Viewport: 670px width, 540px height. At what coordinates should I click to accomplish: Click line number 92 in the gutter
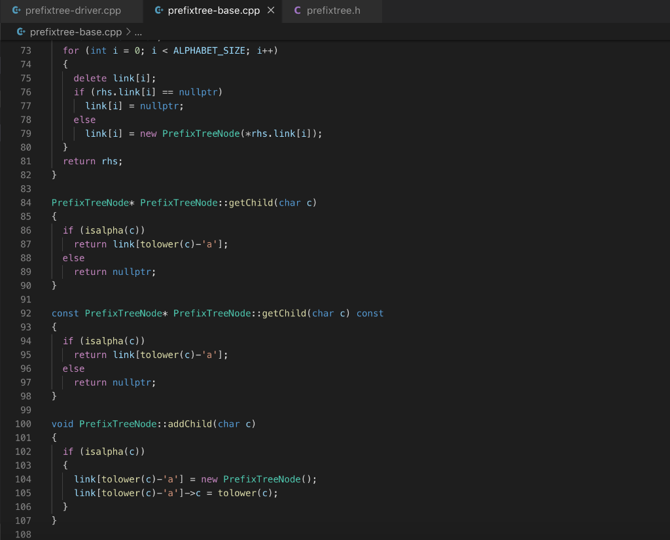[26, 314]
